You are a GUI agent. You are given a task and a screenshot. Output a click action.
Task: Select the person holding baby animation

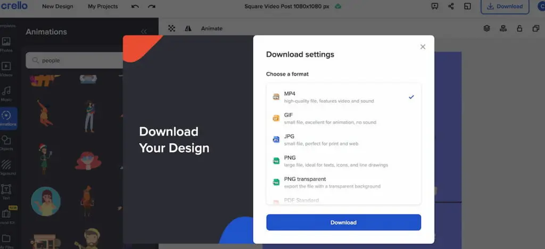(x=89, y=116)
